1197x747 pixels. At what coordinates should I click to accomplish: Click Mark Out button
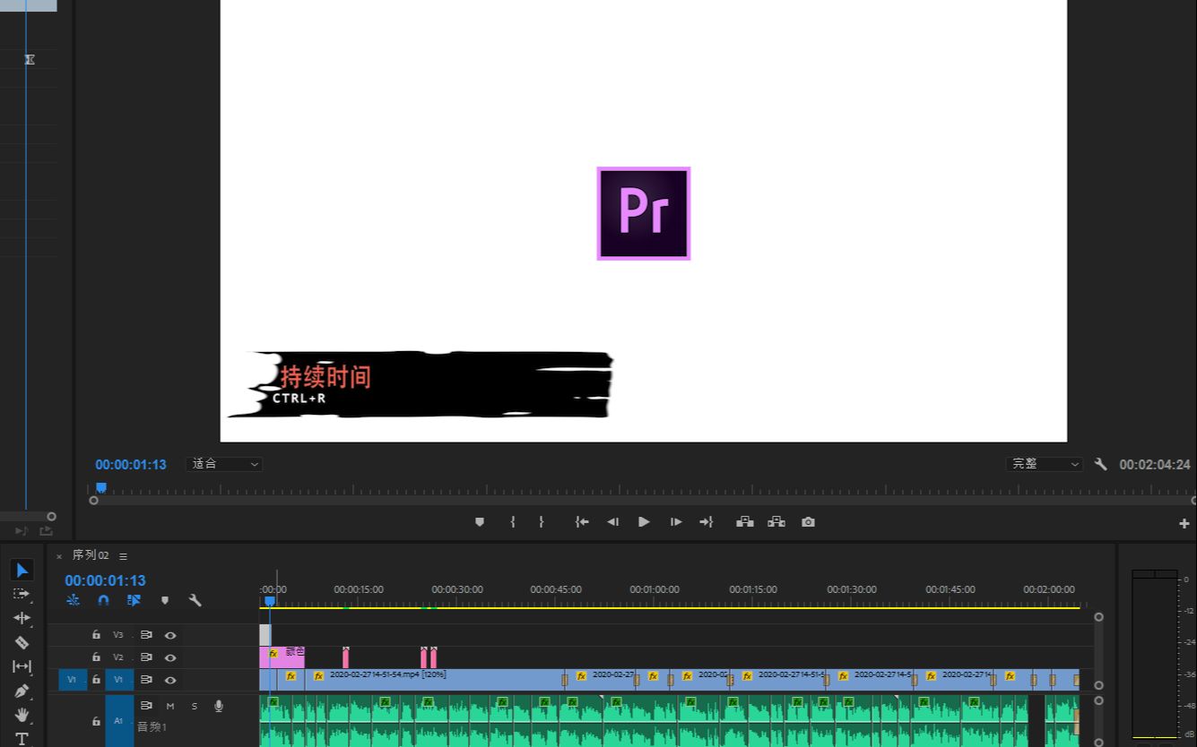point(542,522)
